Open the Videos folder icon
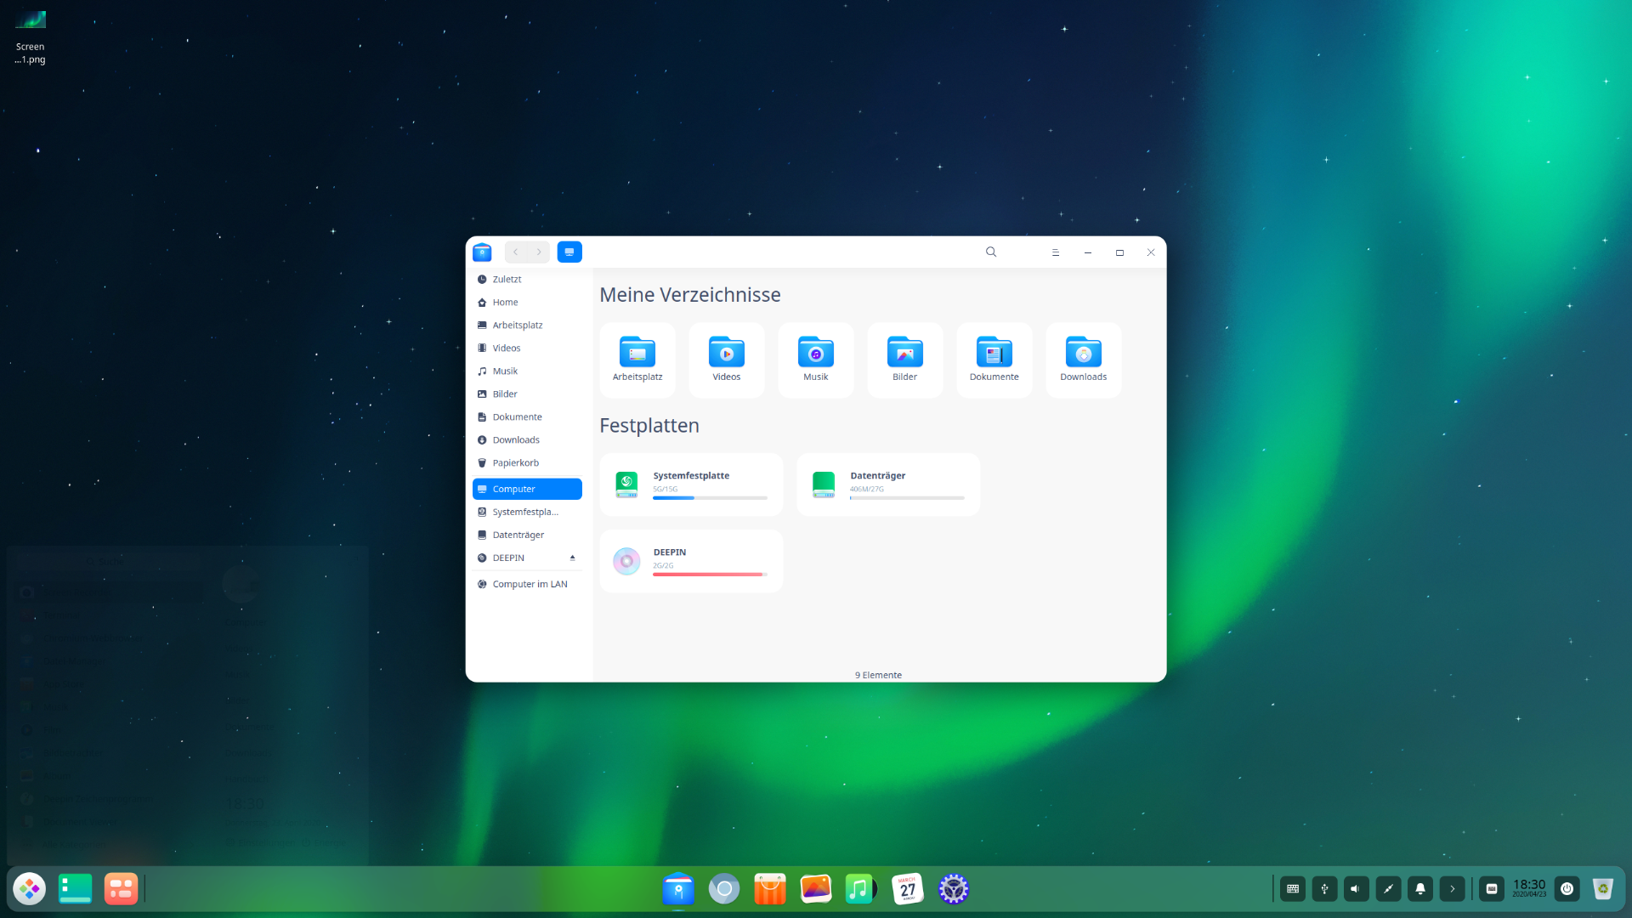1632x918 pixels. pyautogui.click(x=727, y=353)
